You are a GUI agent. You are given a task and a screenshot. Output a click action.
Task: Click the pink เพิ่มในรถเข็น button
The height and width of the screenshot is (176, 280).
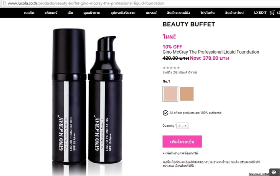[x=182, y=142]
